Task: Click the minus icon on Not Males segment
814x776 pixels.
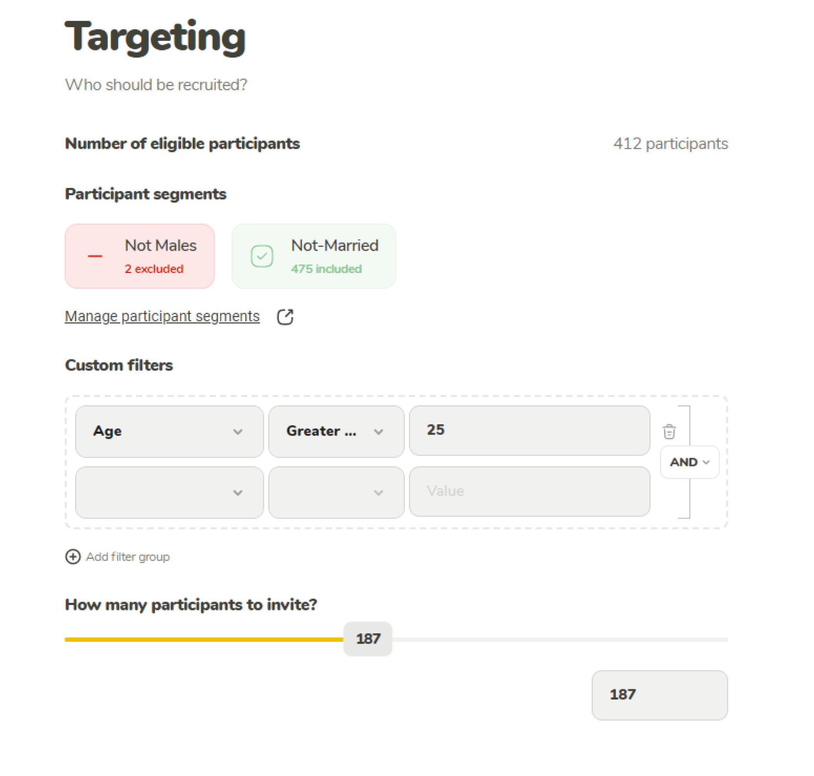Action: [x=94, y=256]
